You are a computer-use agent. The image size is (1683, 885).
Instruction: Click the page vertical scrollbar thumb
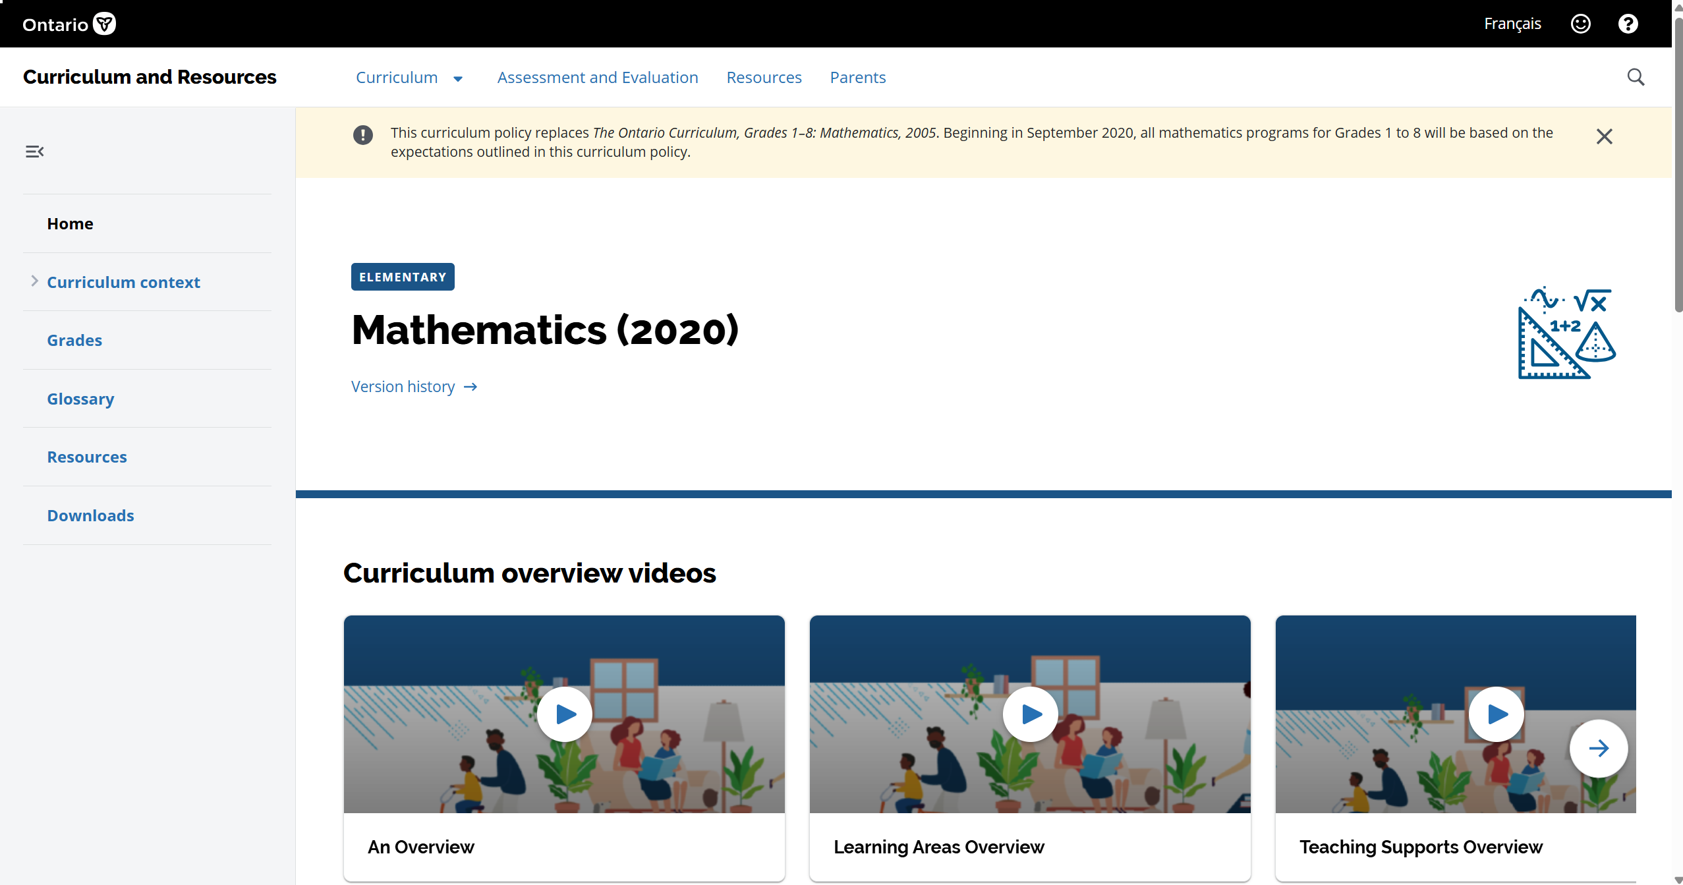1678,165
